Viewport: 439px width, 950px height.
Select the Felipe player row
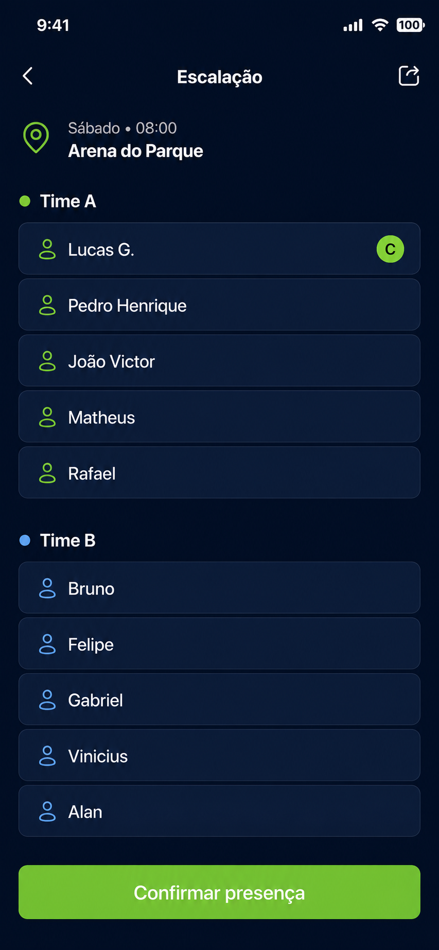(x=219, y=644)
